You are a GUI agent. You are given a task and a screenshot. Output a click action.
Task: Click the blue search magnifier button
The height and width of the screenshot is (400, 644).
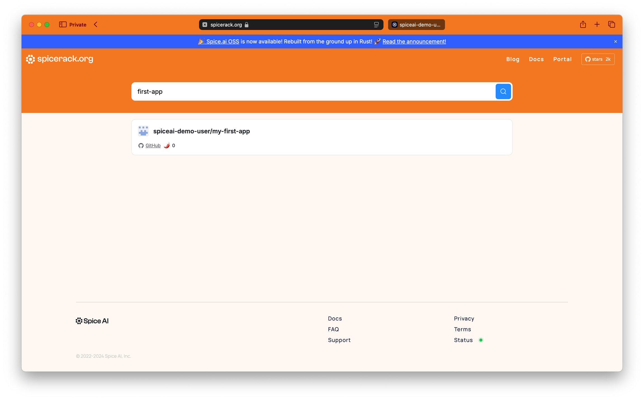point(503,91)
